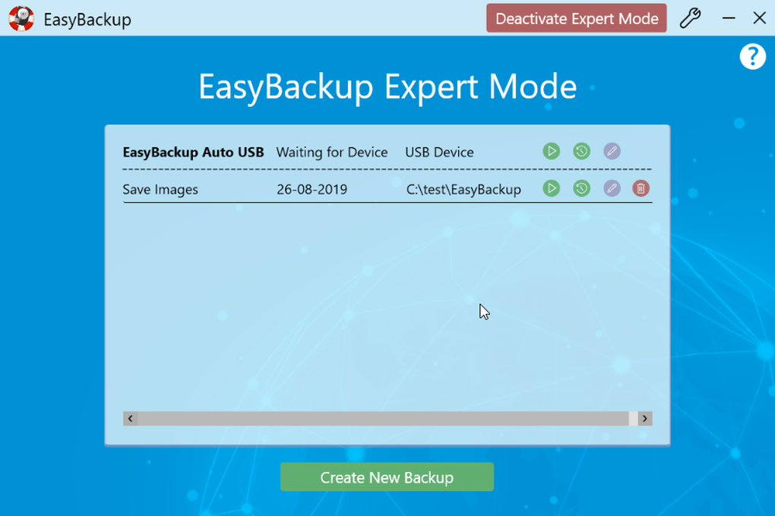Minimize the EasyBackup window
Screen dimensions: 775x516
(x=729, y=18)
